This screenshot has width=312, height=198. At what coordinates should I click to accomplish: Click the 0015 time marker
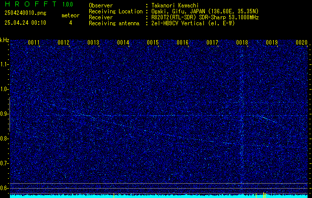[153, 43]
